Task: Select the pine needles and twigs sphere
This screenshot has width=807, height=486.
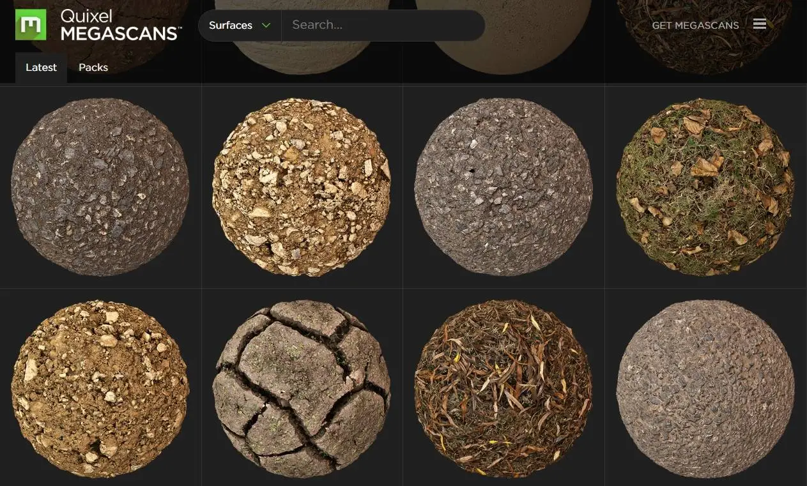Action: point(503,389)
